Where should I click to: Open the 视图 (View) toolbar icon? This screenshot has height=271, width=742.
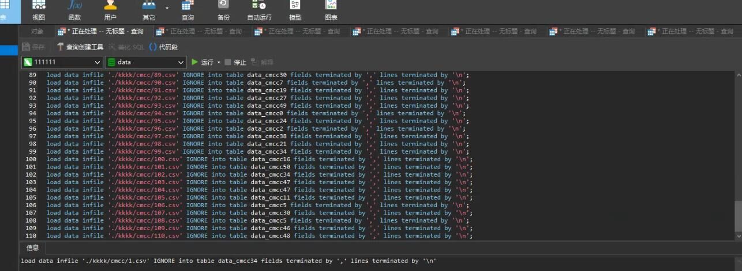coord(39,10)
